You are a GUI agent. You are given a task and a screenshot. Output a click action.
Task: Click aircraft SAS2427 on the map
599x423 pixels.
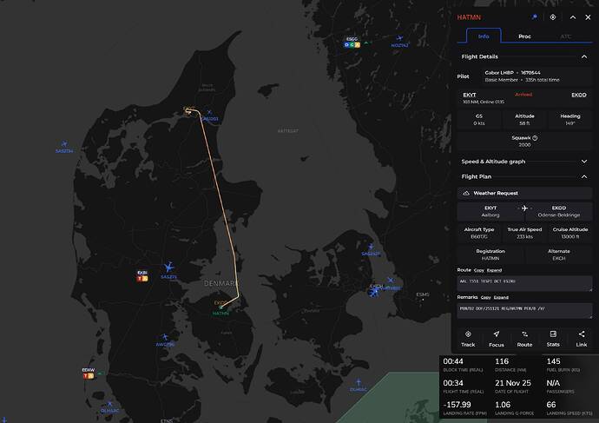371,247
